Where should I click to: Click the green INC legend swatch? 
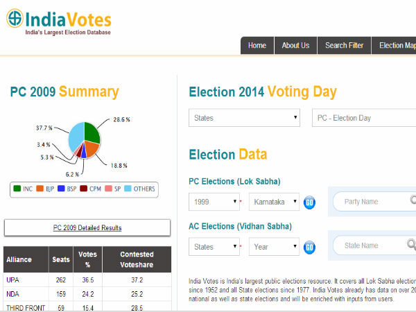(x=17, y=188)
